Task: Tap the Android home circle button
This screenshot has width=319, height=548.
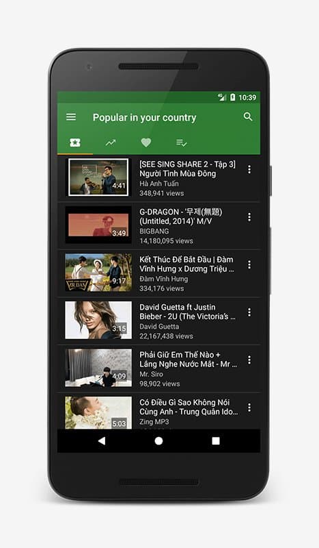Action: [158, 441]
